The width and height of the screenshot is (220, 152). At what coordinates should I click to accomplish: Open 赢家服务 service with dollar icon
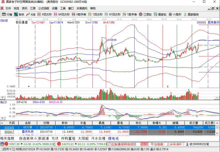(x=191, y=14)
